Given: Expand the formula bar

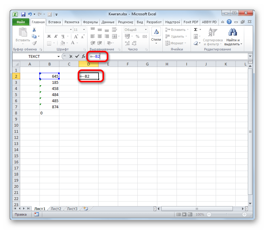Looking at the screenshot, I should click(x=250, y=56).
